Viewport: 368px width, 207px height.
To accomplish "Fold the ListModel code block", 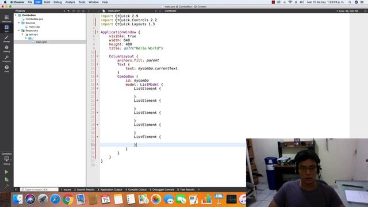I will 97,85.
